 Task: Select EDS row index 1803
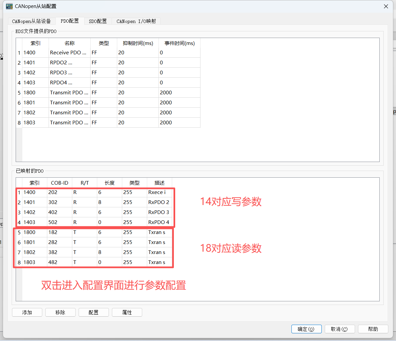click(x=108, y=123)
